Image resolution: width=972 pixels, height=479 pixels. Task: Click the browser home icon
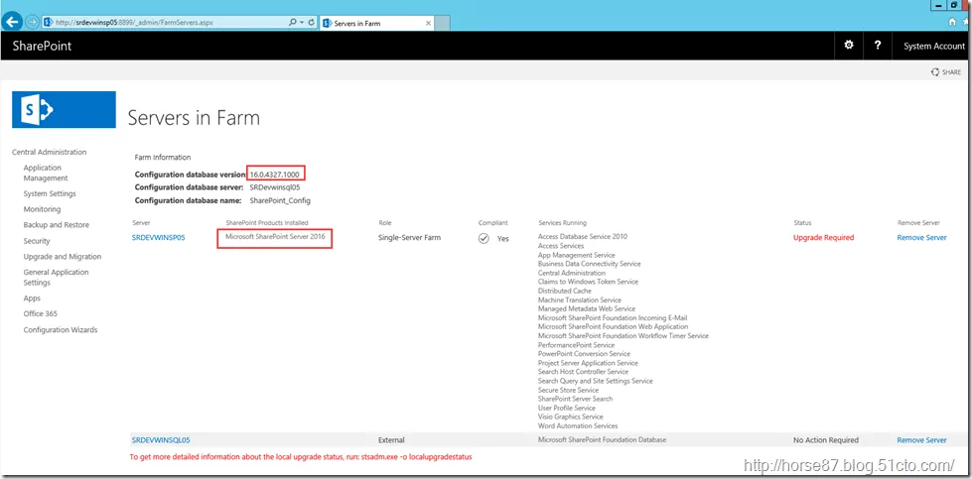(952, 22)
